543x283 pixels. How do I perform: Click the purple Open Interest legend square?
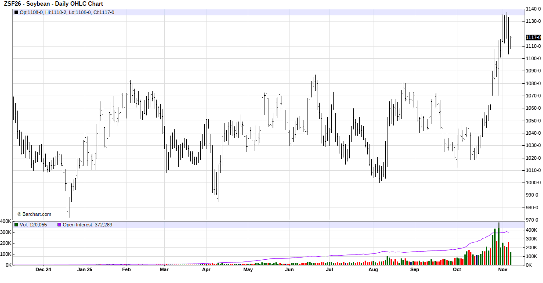59,225
